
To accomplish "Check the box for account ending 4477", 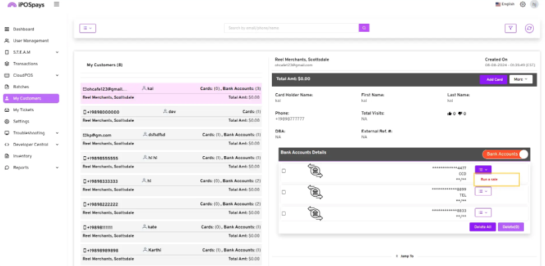I will point(284,171).
